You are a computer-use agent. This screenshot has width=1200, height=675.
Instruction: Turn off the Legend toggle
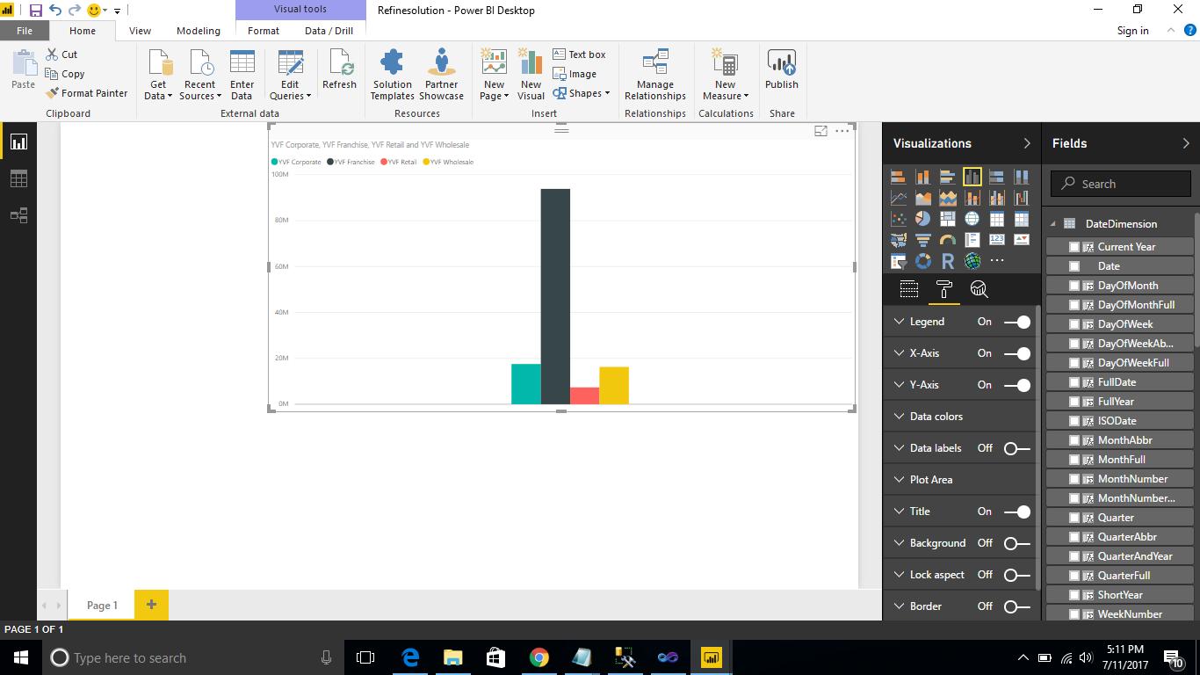tap(1017, 323)
